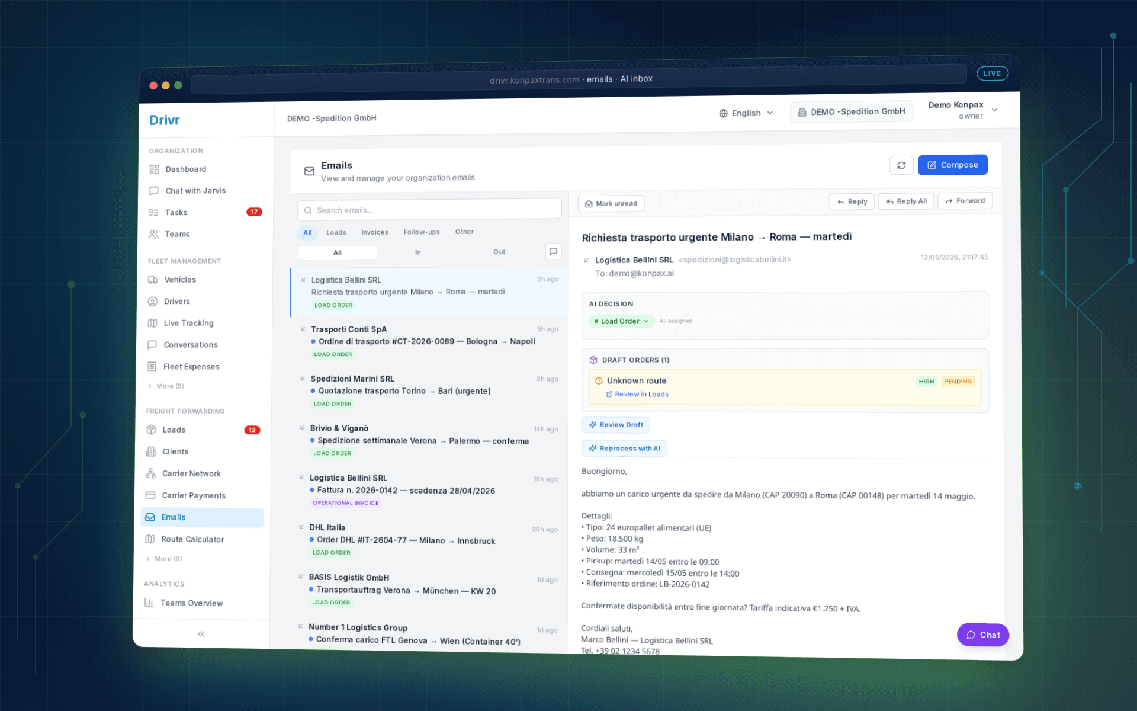Open BASIS Logistik GmbH email
1137x711 pixels.
(426, 590)
